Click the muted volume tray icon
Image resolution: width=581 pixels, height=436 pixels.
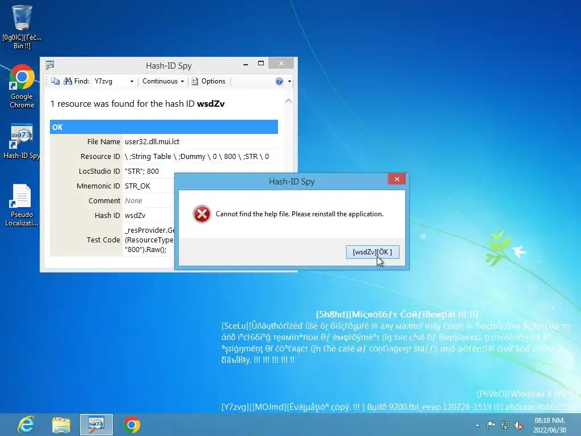click(519, 425)
